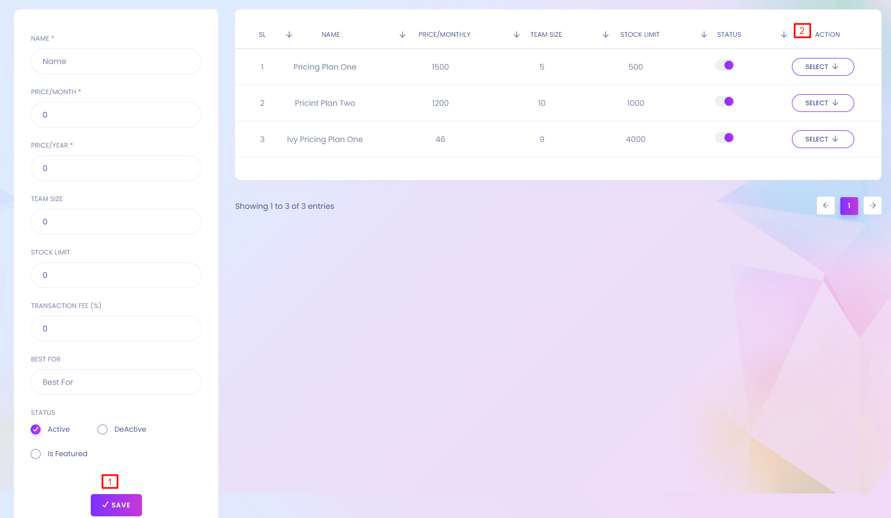Click the Best For text field
891x518 pixels.
(116, 382)
